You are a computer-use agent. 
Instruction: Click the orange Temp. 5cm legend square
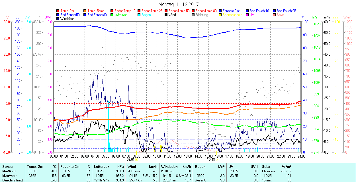pos(85,11)
